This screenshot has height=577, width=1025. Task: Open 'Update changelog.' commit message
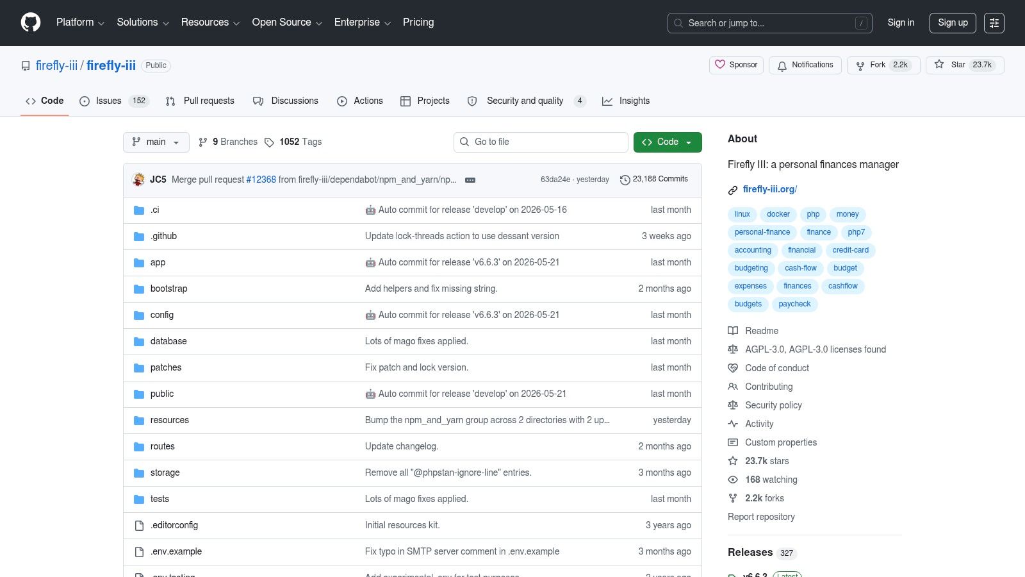point(402,447)
